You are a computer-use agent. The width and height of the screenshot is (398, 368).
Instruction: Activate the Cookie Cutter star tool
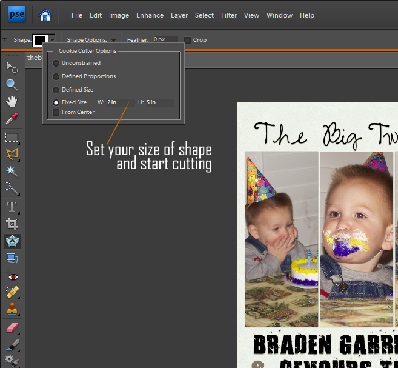(x=12, y=241)
